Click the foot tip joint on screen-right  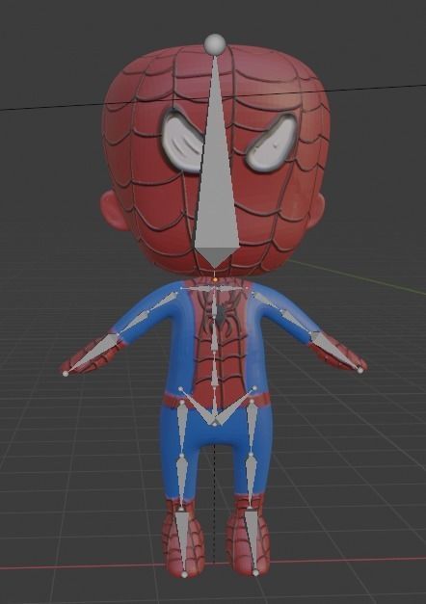pos(255,573)
